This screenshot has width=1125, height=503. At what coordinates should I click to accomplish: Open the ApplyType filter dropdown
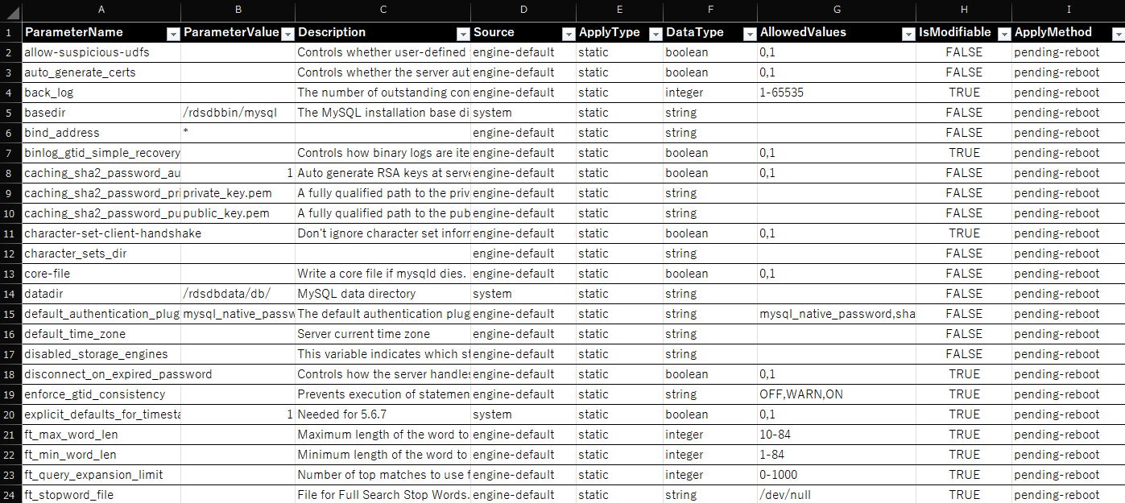pyautogui.click(x=656, y=33)
